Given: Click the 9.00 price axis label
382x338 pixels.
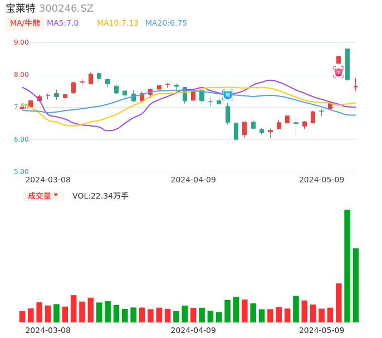Looking at the screenshot, I should tap(21, 42).
